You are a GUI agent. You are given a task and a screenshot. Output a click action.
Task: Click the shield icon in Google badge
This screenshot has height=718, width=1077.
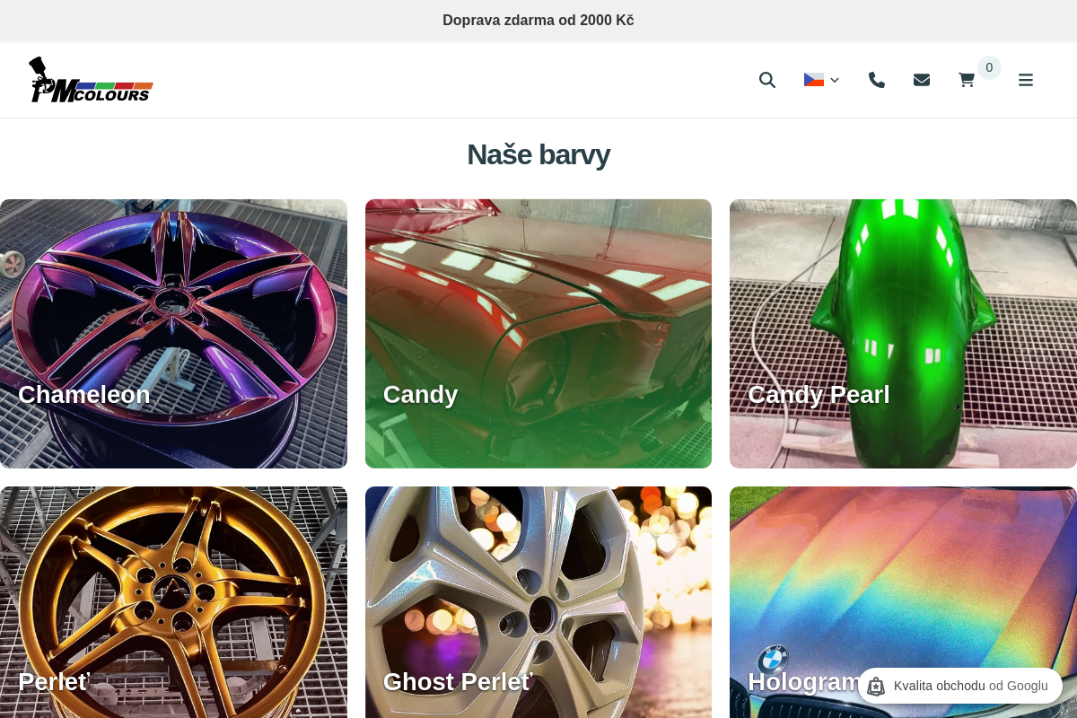click(876, 687)
